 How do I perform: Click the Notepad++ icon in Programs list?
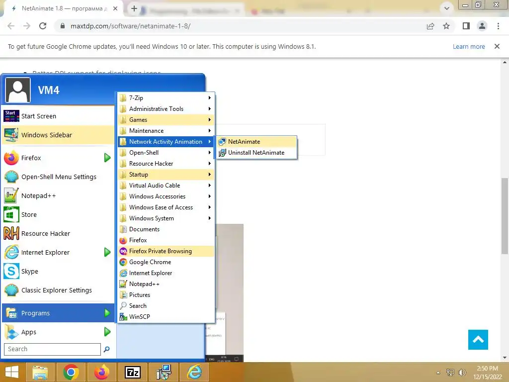123,284
